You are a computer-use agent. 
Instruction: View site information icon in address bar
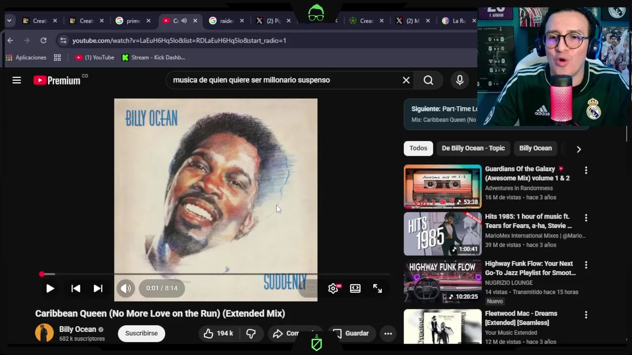[63, 40]
